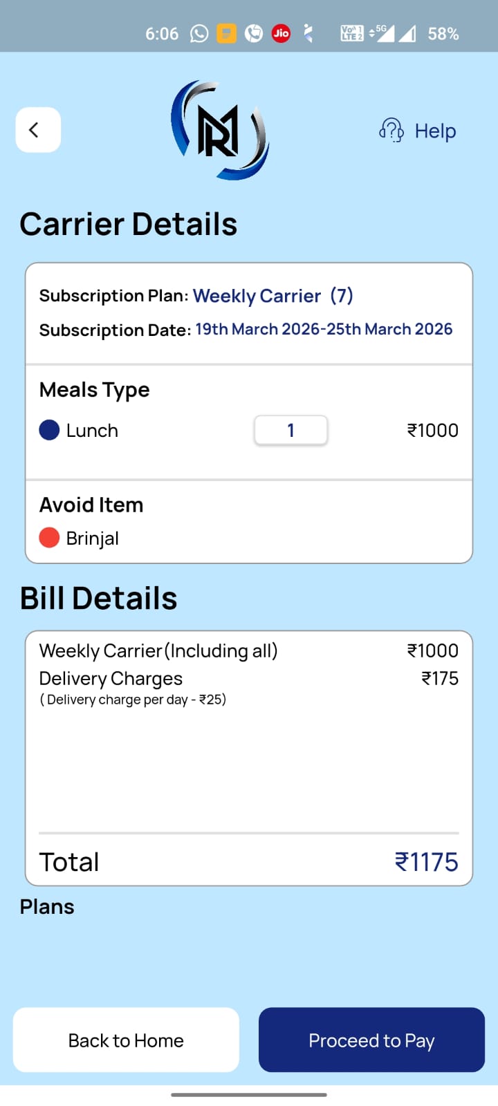This screenshot has width=498, height=1106.
Task: Tap Proceed to Pay button
Action: click(371, 1040)
